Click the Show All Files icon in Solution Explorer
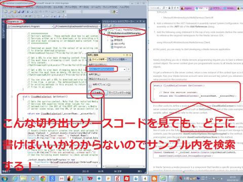 [109, 26]
